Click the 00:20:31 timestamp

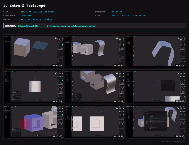point(119,136)
